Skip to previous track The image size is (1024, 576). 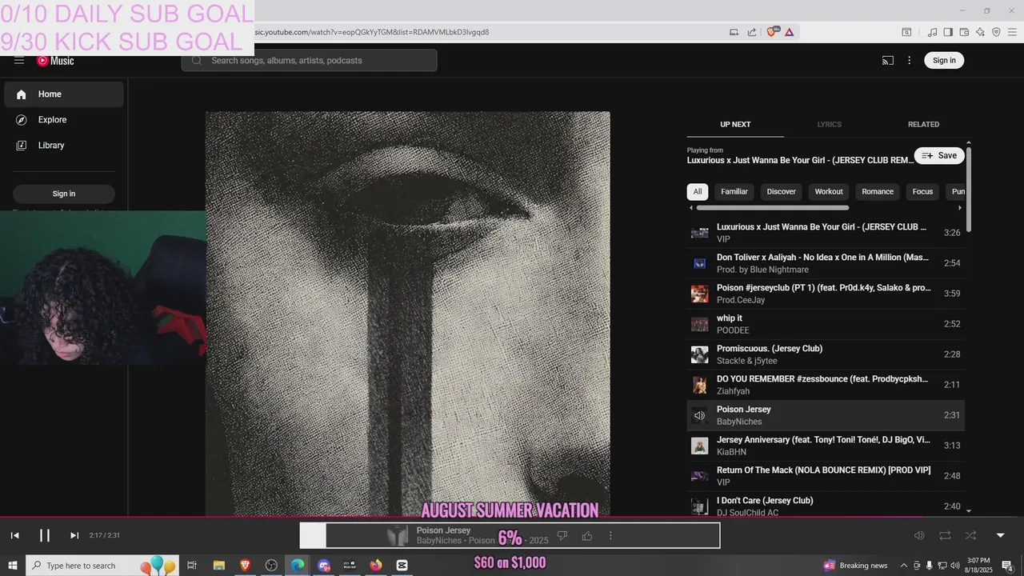(15, 535)
